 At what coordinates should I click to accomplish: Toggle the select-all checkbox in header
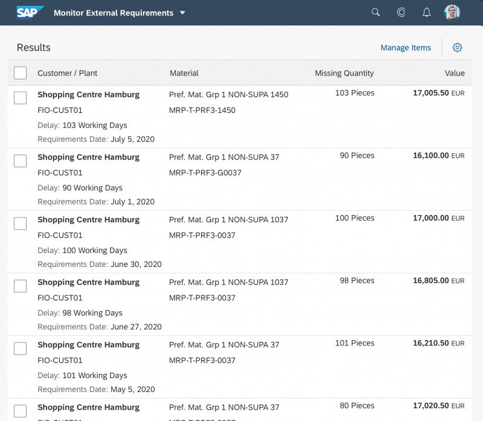tap(21, 73)
